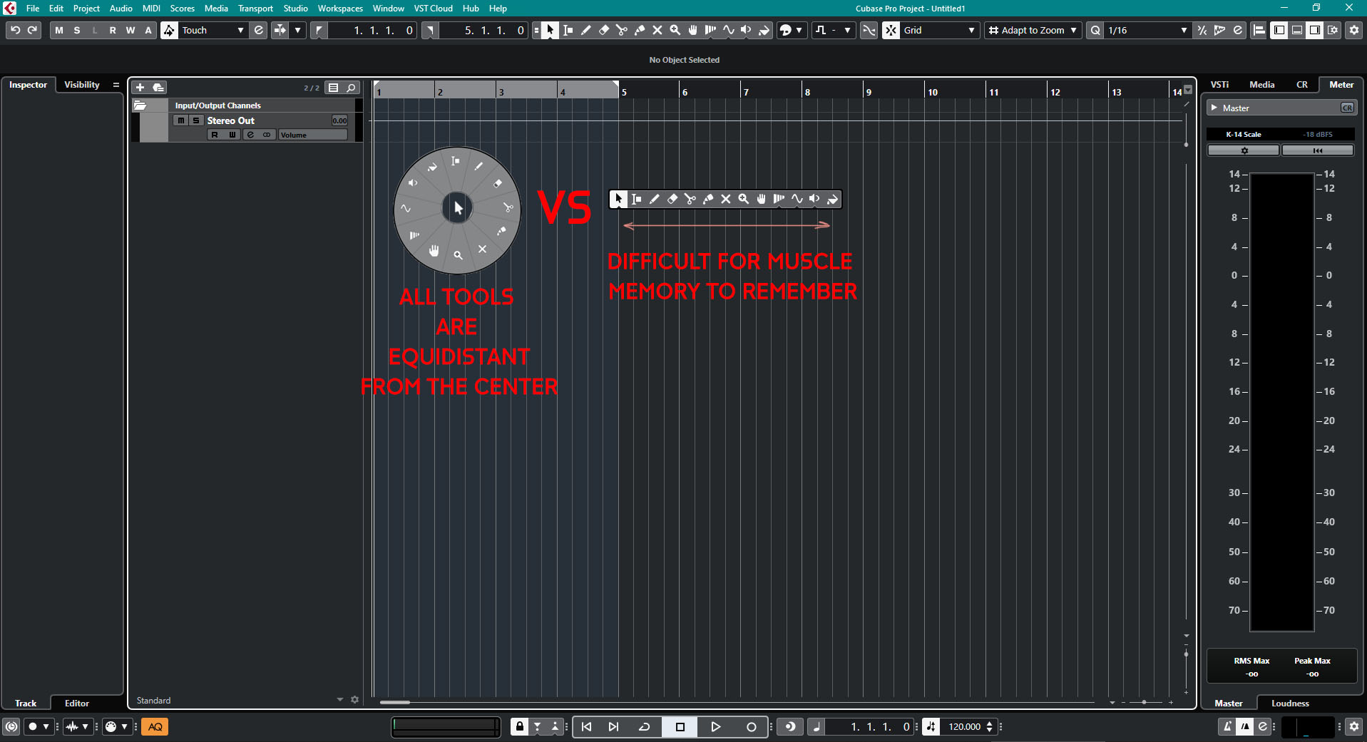
Task: Toggle global Read automation R in toolbar
Action: click(x=112, y=30)
